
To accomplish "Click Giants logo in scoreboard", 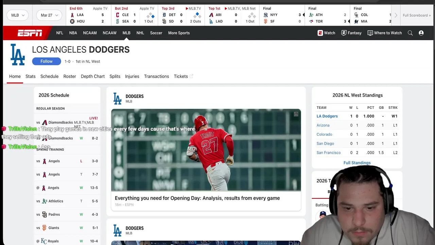I will (266, 21).
